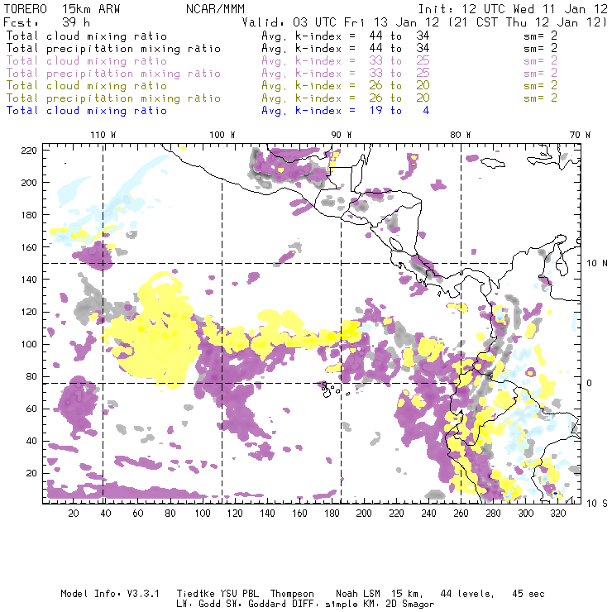Screen dimensions: 612x612
Task: Select the "NCAR/MMM" header label
Action: [215, 9]
